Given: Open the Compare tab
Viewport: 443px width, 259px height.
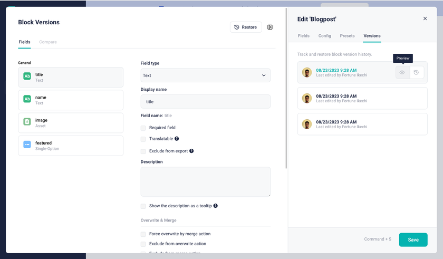Looking at the screenshot, I should (48, 42).
